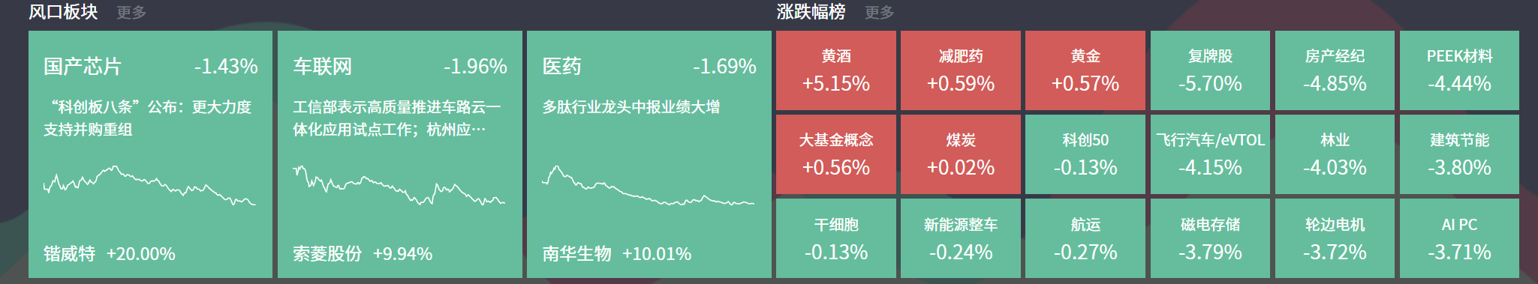Select the 煤炭 +0.02% tile
Viewport: 1538px width, 284px height.
coord(961,154)
